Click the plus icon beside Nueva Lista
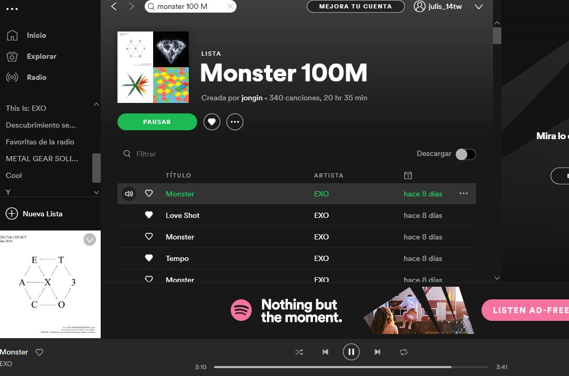Image resolution: width=569 pixels, height=376 pixels. pos(12,214)
